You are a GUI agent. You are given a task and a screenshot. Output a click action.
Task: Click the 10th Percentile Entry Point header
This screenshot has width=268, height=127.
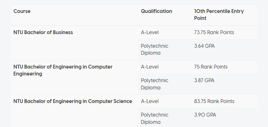coord(219,15)
